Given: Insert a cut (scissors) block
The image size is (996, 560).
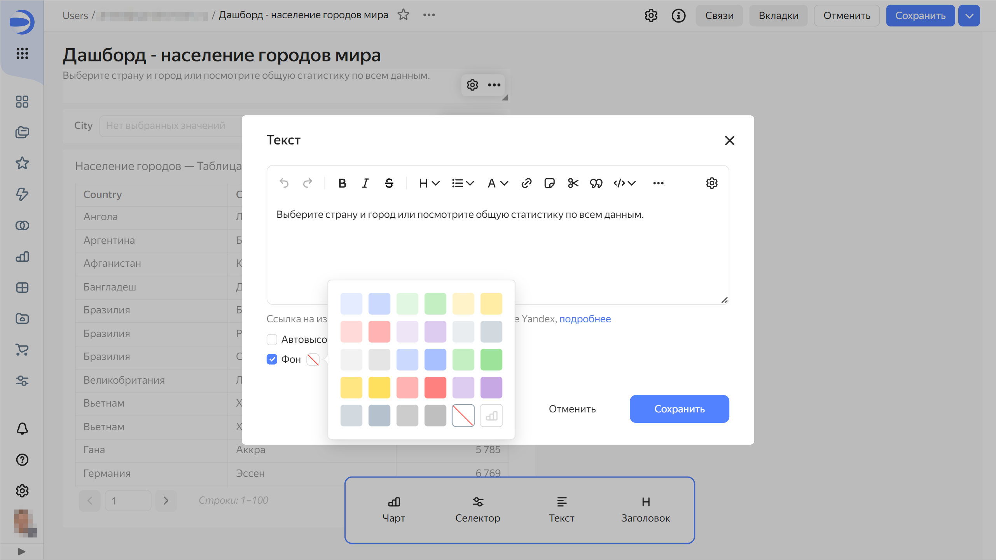Looking at the screenshot, I should [573, 183].
